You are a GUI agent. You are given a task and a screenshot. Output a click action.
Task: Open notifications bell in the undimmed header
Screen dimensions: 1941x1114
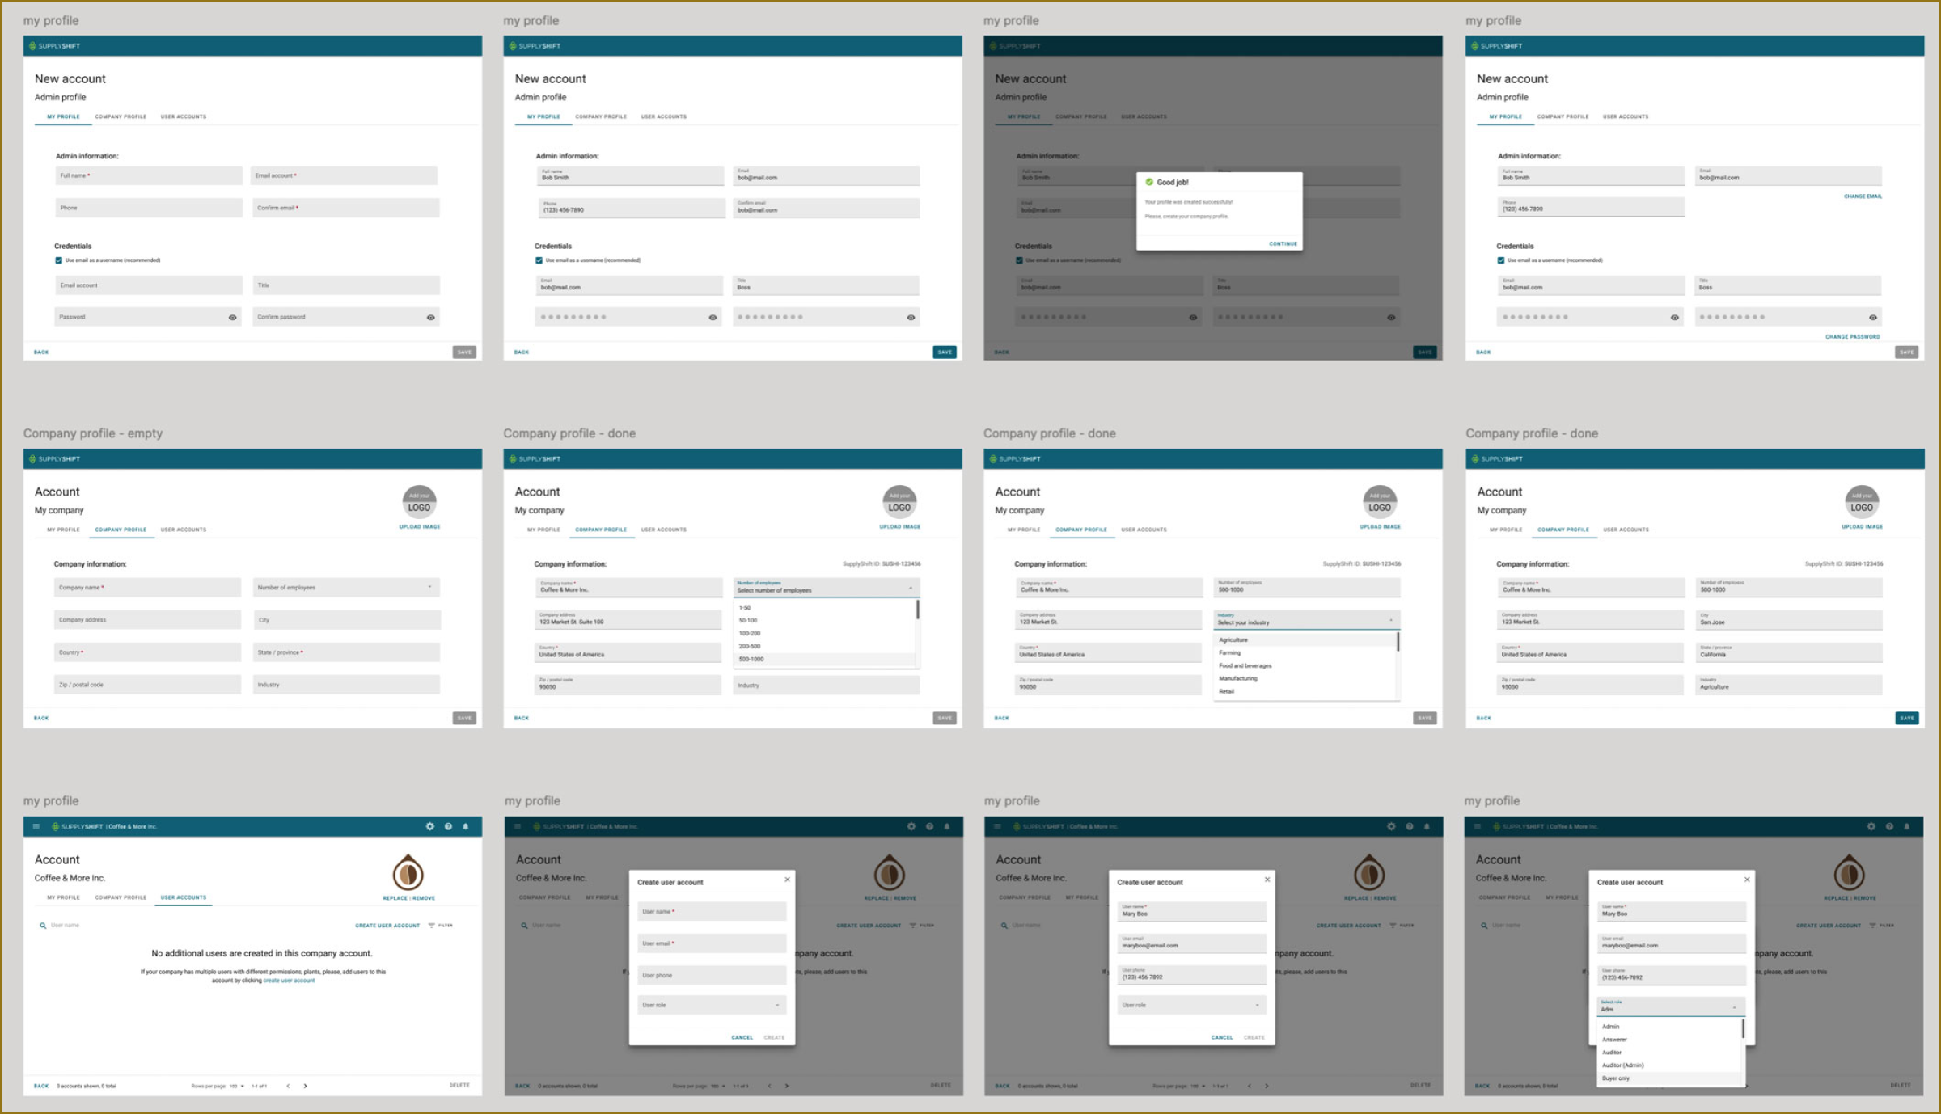pyautogui.click(x=466, y=826)
